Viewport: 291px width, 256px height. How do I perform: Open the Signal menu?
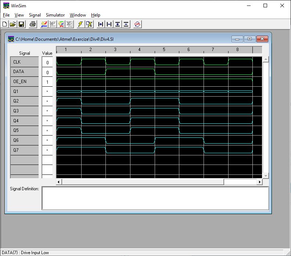point(35,15)
